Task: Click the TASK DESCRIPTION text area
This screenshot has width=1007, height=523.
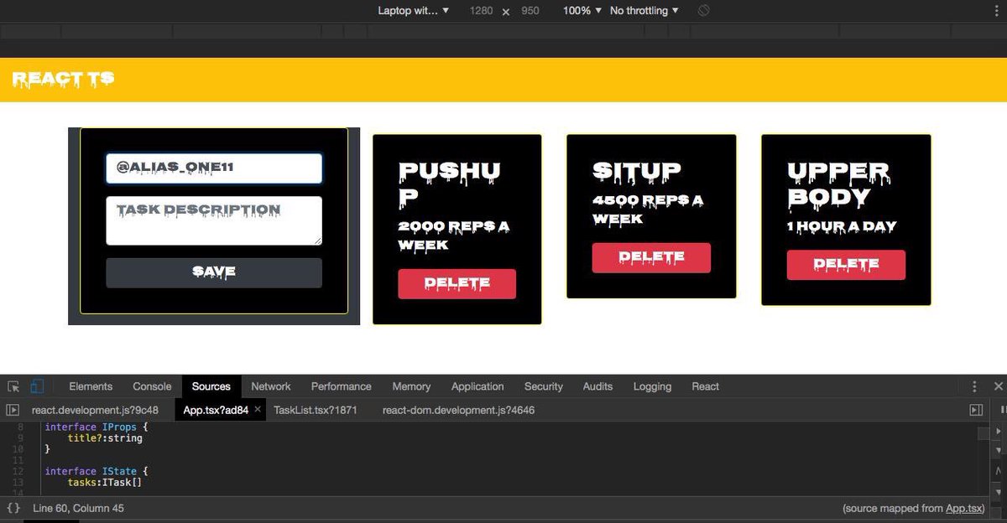Action: pyautogui.click(x=213, y=220)
